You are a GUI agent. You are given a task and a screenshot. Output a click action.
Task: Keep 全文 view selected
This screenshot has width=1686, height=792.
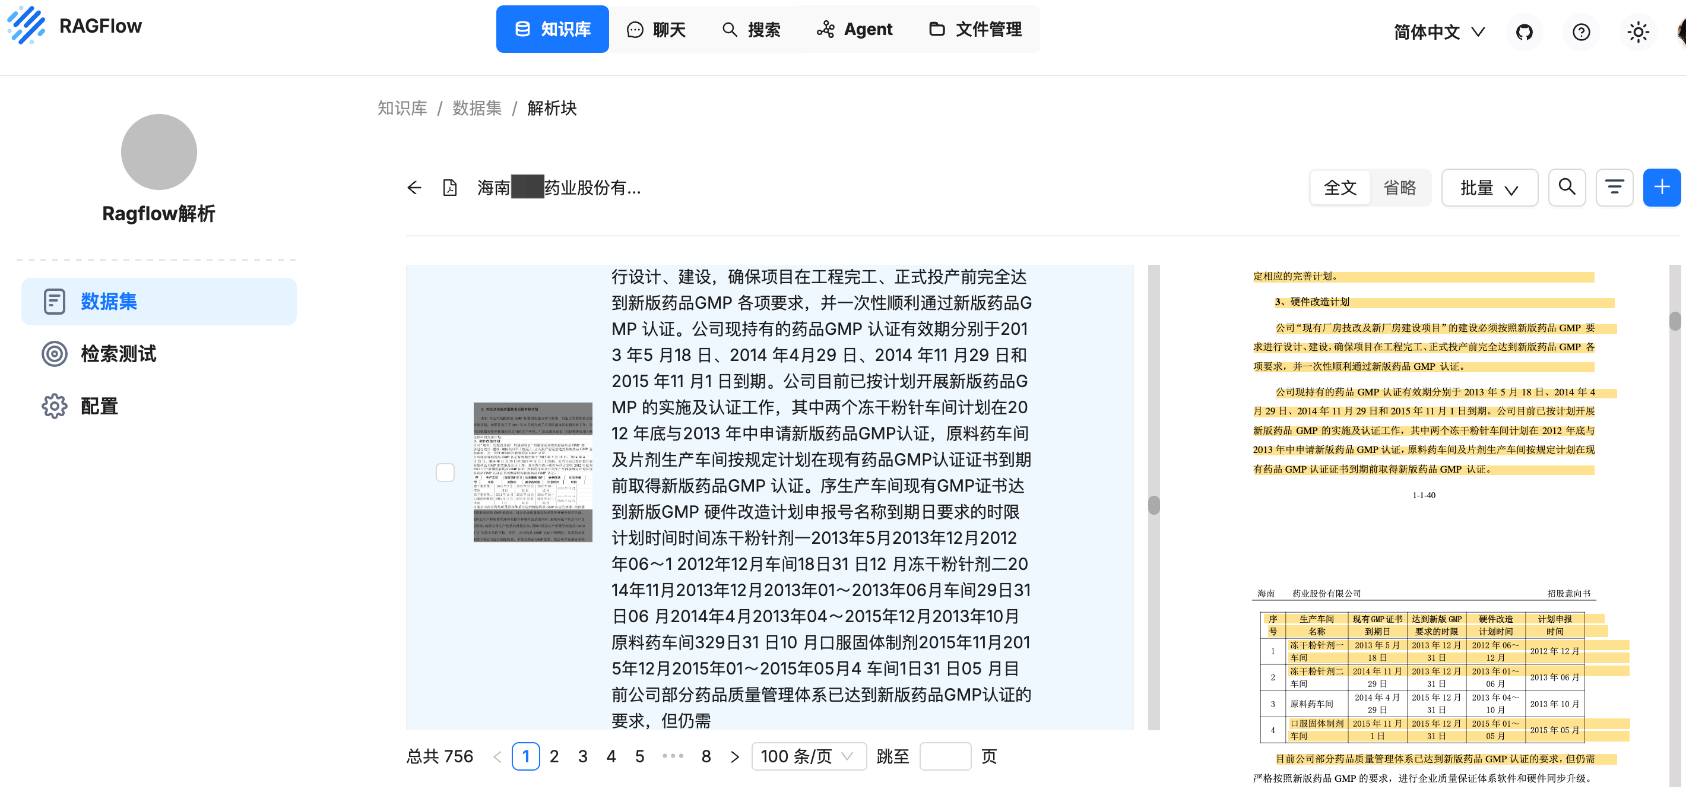1340,187
